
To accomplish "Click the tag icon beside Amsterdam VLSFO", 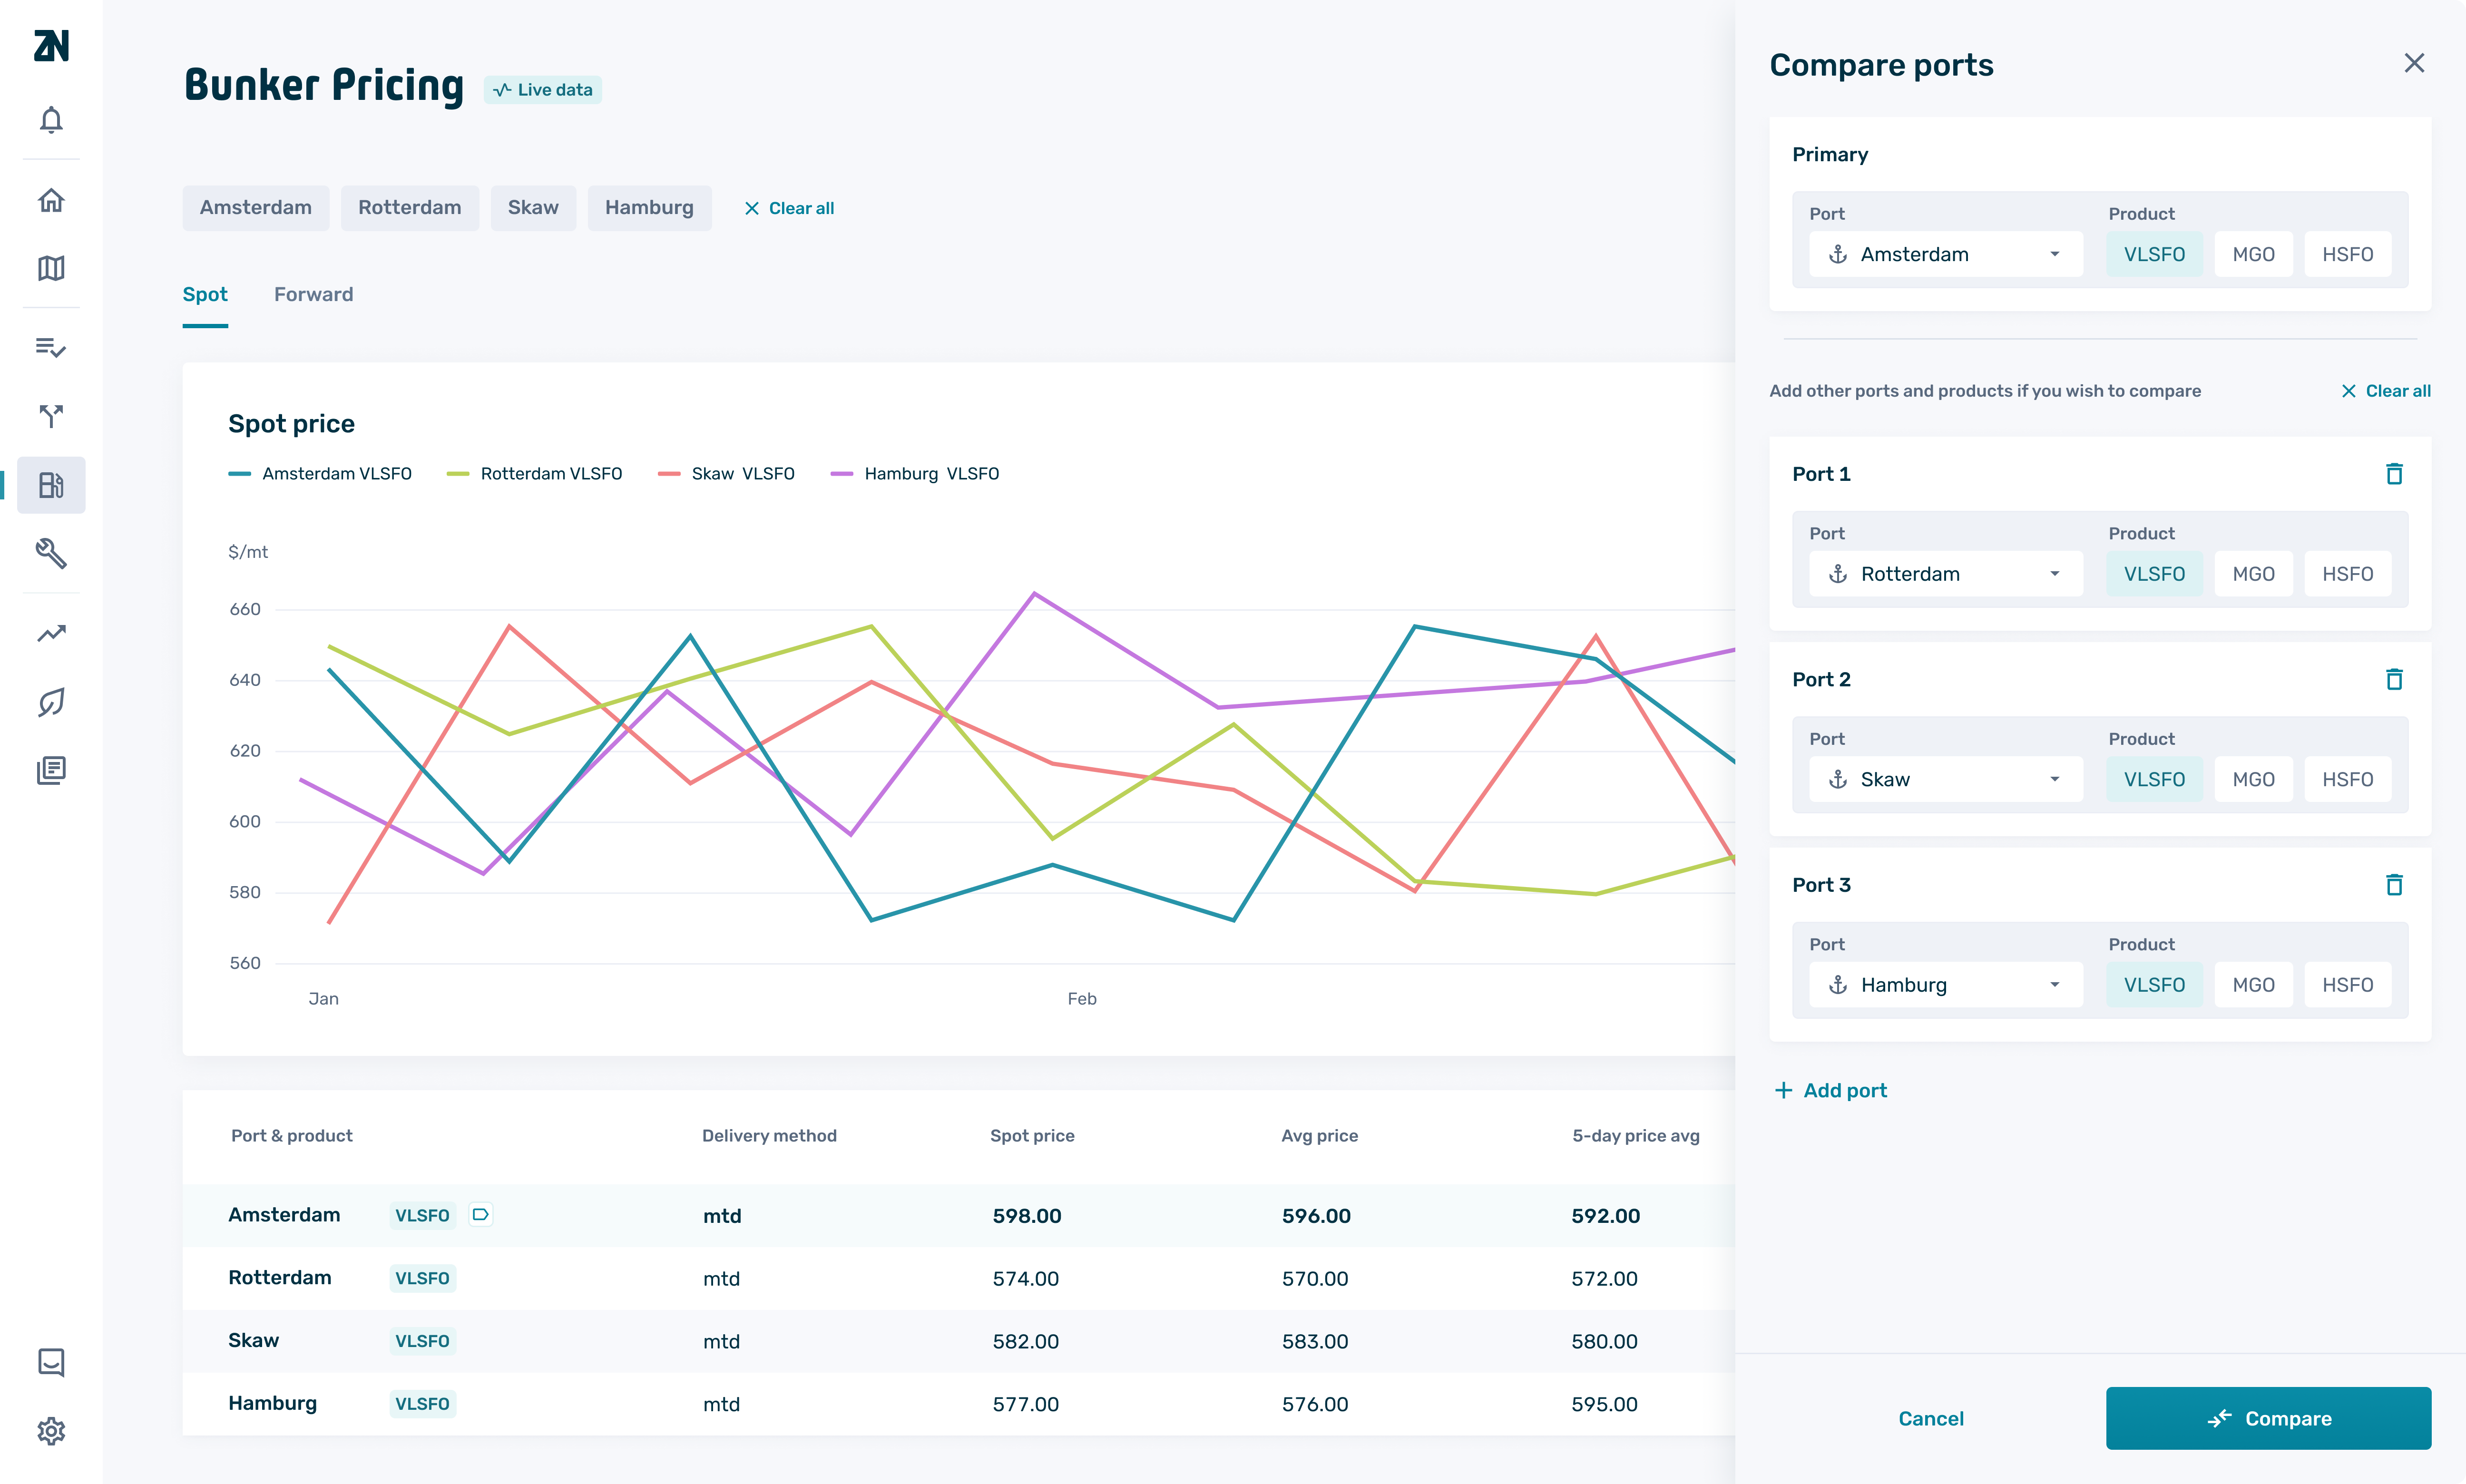I will (481, 1214).
